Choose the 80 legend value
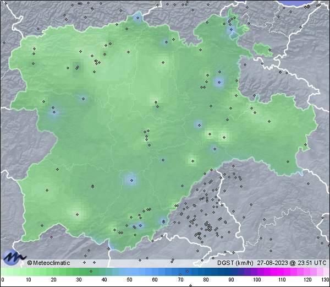330x287 pixels. (206, 280)
